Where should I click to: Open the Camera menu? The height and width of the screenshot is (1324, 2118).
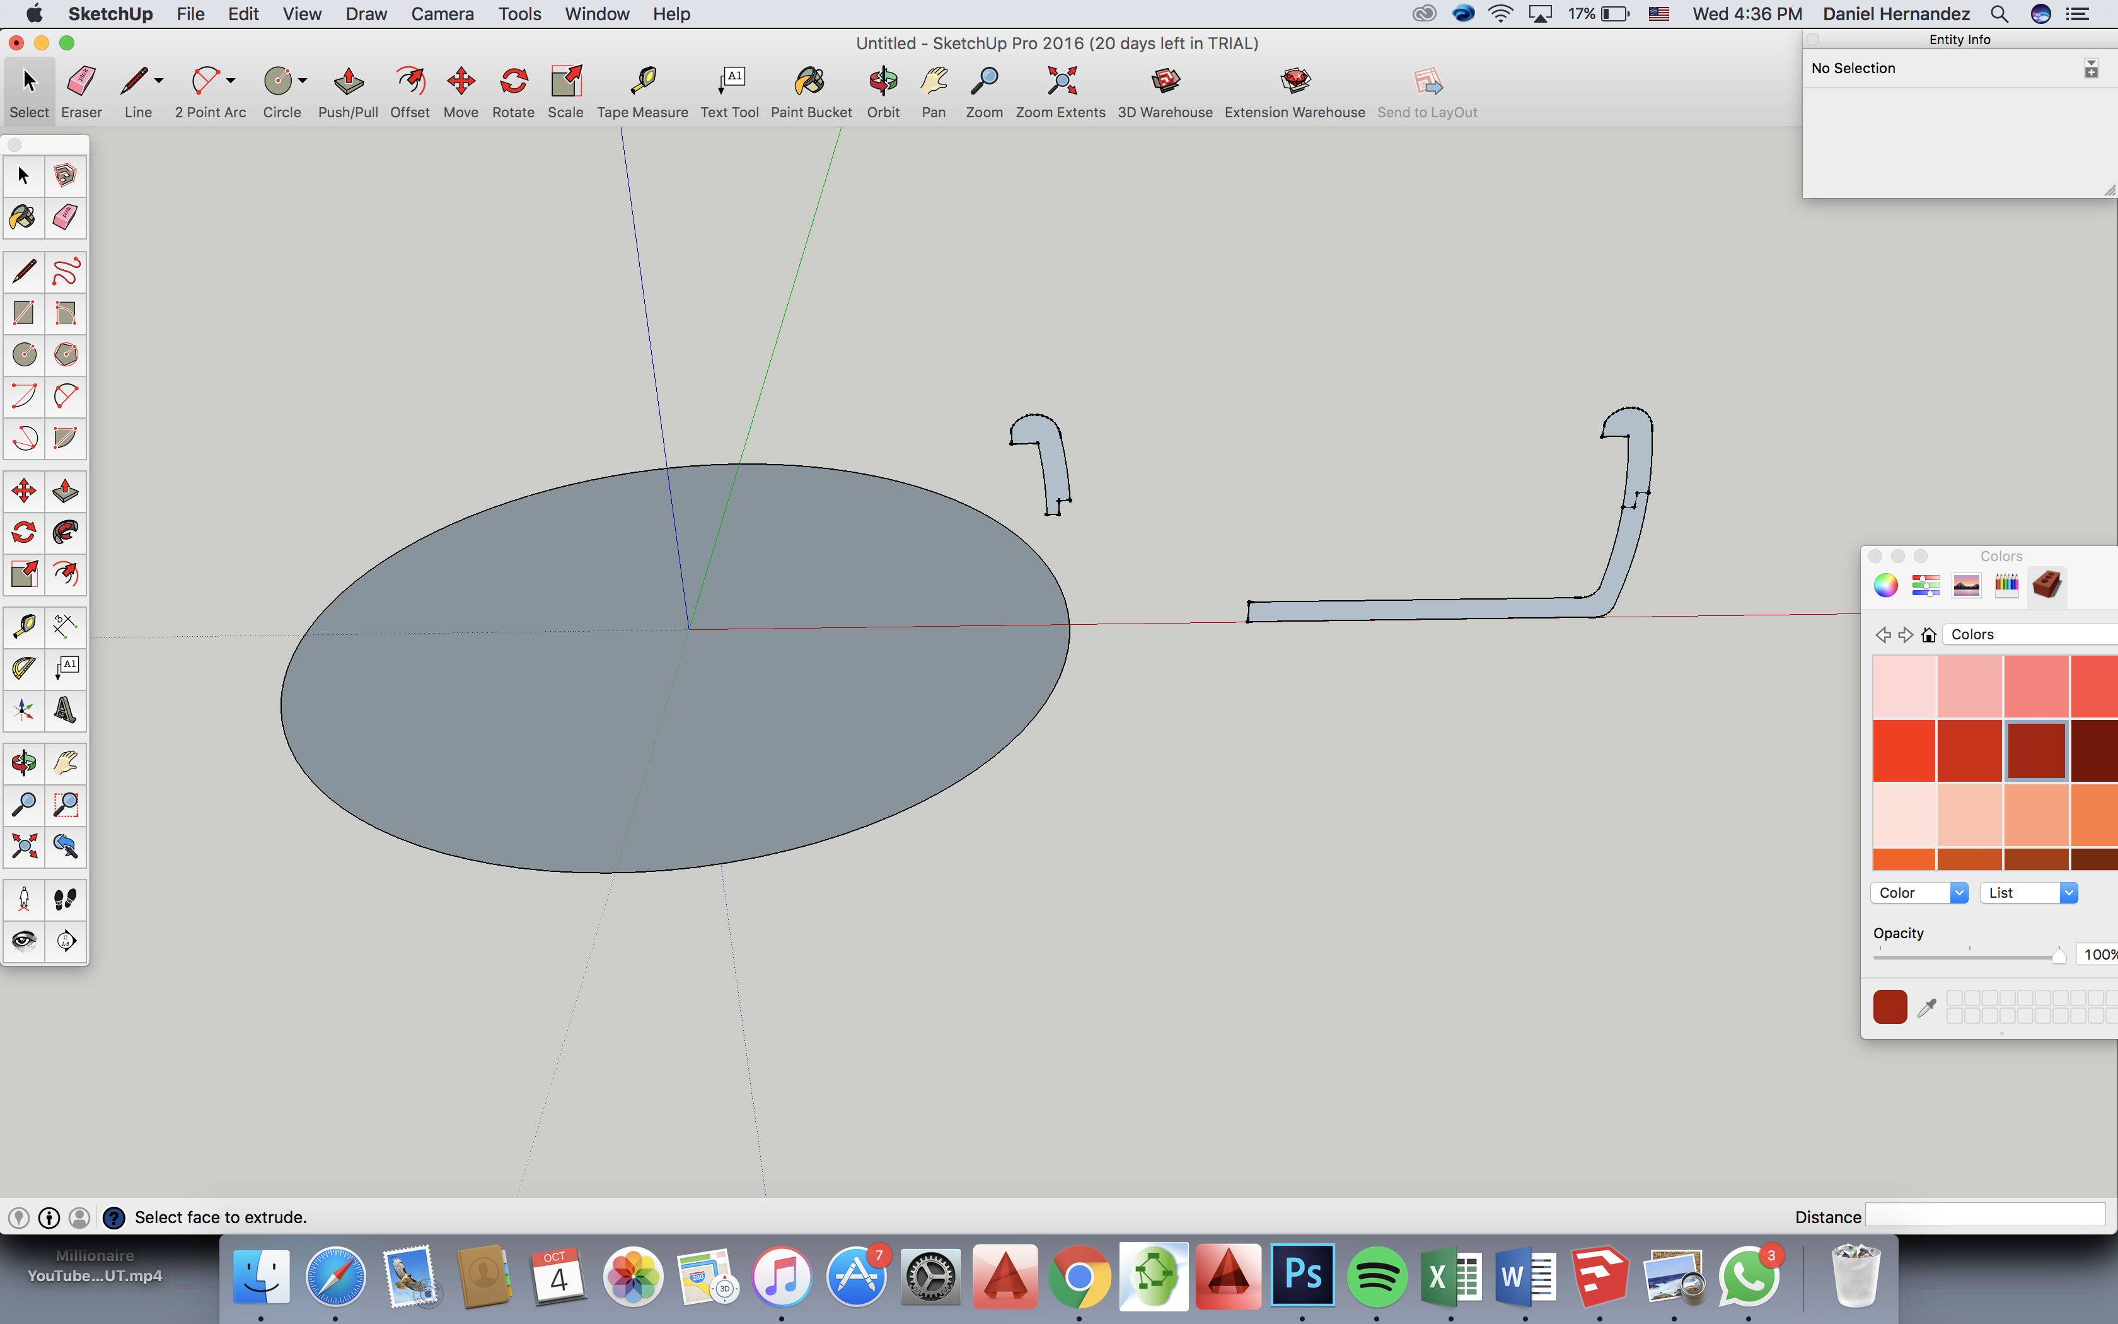(442, 14)
